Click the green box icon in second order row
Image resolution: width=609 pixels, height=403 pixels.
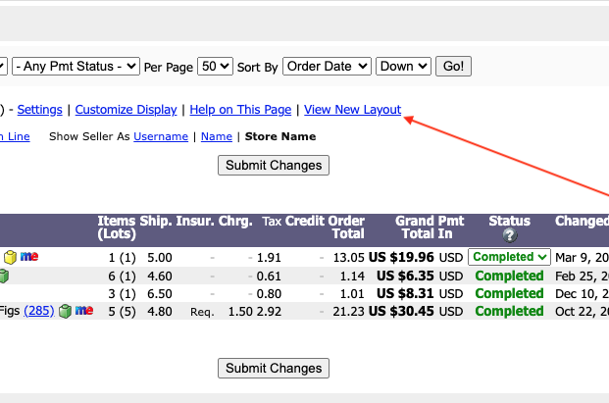(x=4, y=277)
